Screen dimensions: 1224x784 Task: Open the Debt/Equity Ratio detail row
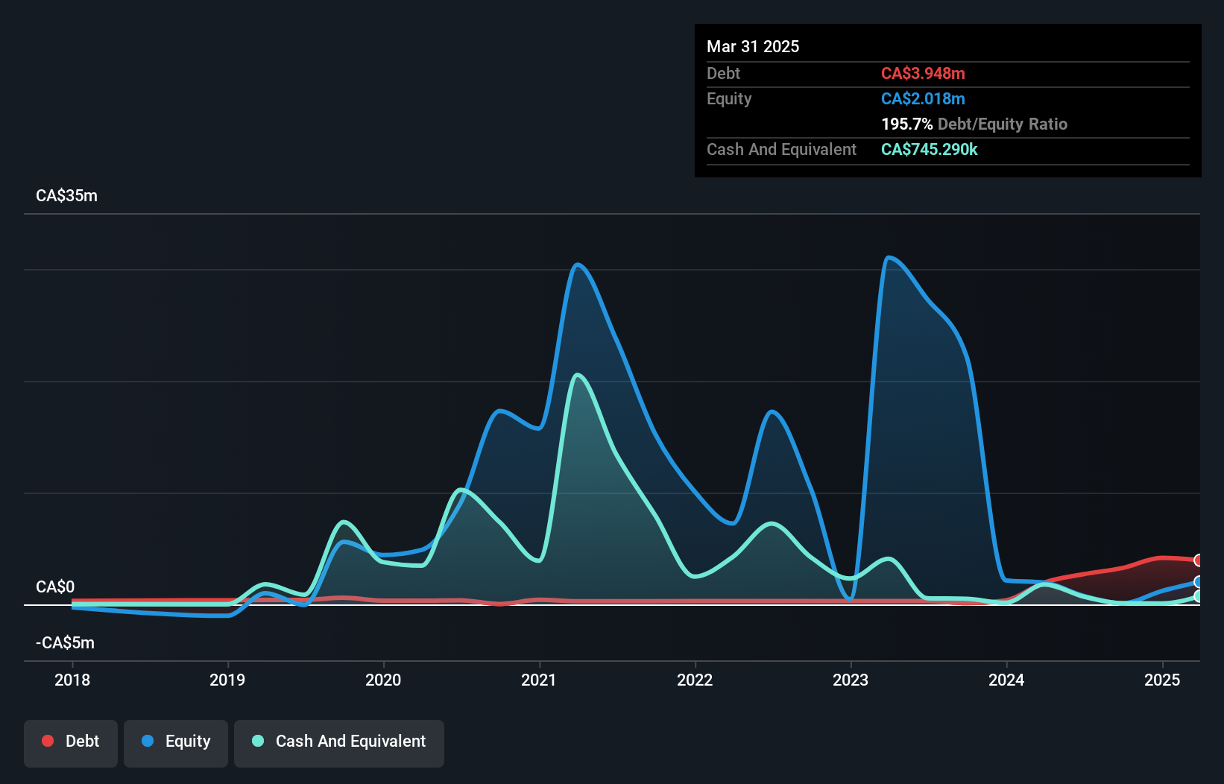coord(974,124)
